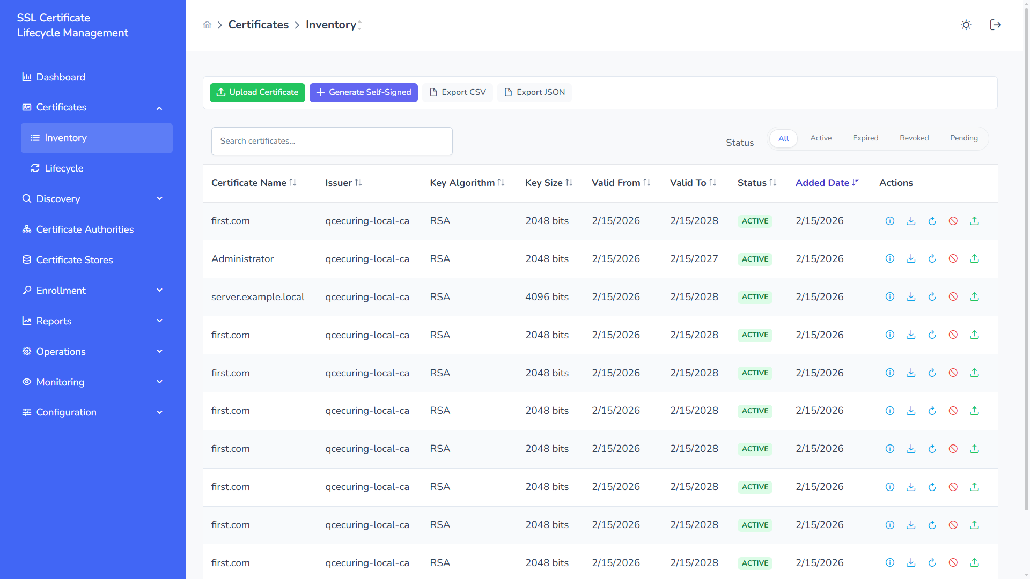Select the Active status filter
1030x579 pixels.
821,138
